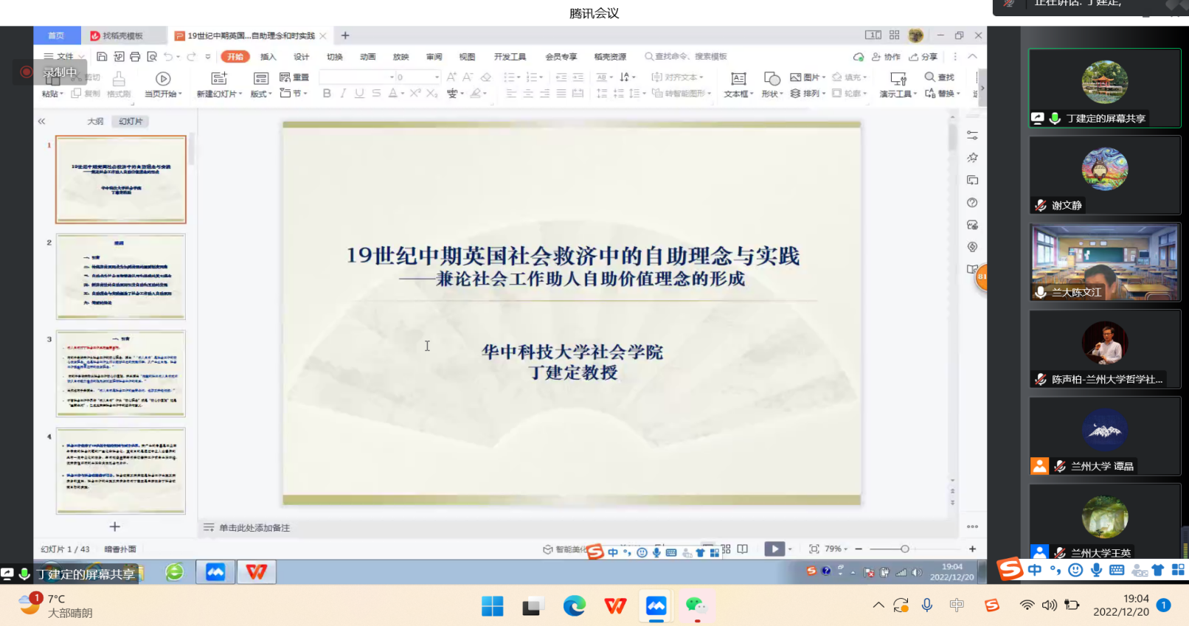1189x626 pixels.
Task: Click the font color A button
Action: click(393, 93)
